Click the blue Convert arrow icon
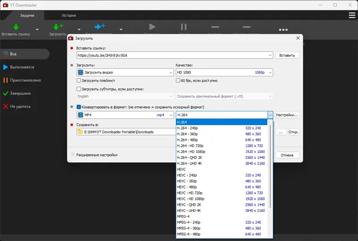Image resolution: width=358 pixels, height=241 pixels. (x=100, y=27)
